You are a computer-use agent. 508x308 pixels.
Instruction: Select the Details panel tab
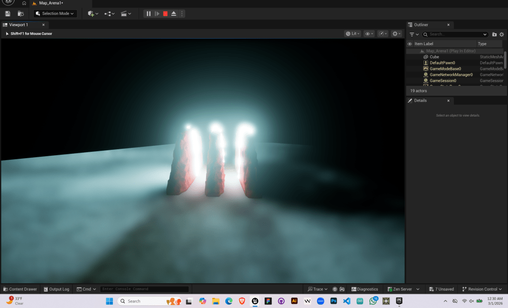pyautogui.click(x=421, y=100)
